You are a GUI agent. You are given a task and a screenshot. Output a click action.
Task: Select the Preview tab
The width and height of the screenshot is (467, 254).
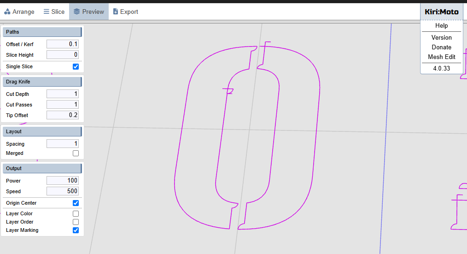(89, 12)
